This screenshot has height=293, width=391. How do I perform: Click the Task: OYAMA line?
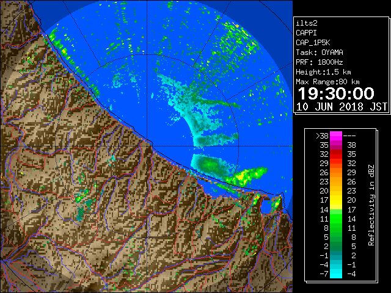point(320,52)
